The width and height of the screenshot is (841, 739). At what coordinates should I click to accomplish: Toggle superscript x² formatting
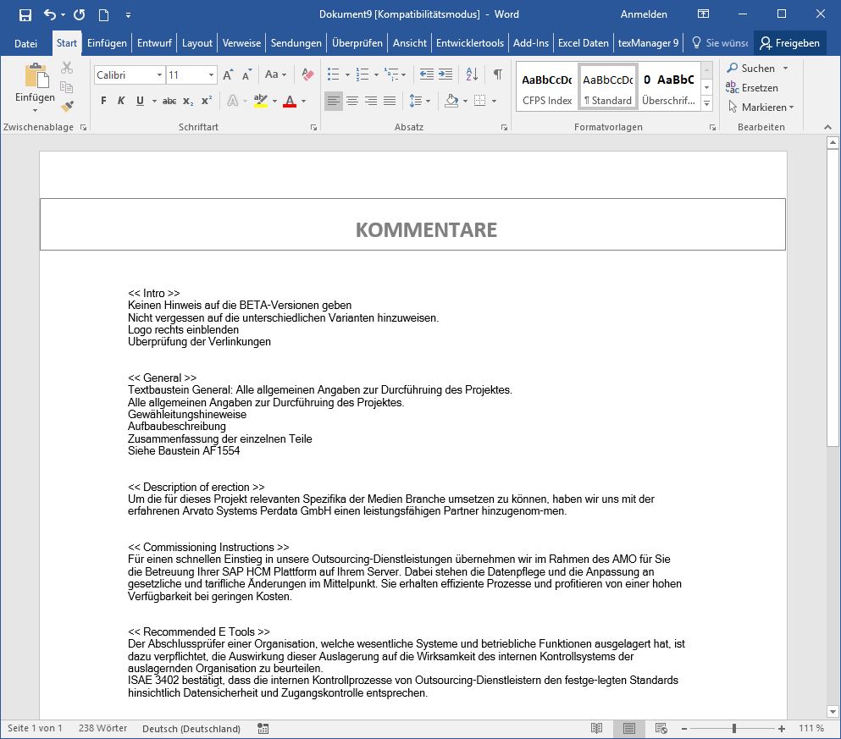[x=207, y=101]
